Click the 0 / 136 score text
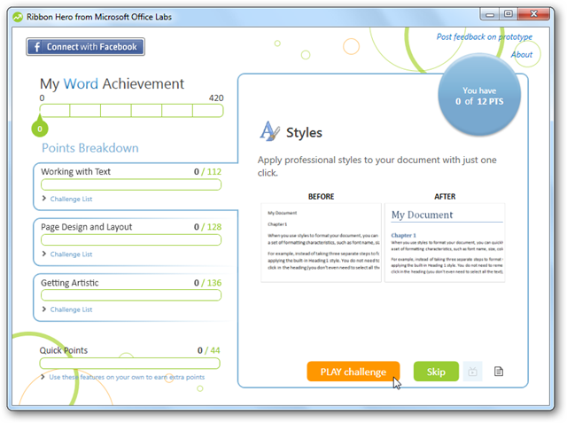 point(207,283)
